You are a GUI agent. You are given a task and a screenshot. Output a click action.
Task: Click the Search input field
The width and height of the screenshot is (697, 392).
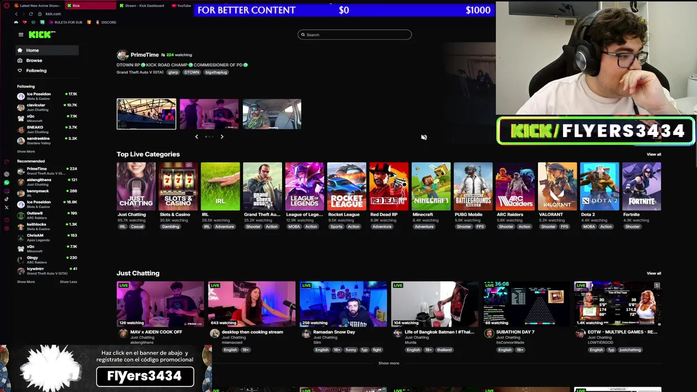click(354, 35)
